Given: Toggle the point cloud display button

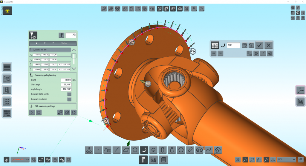Looking at the screenshot, I should click(x=180, y=9).
